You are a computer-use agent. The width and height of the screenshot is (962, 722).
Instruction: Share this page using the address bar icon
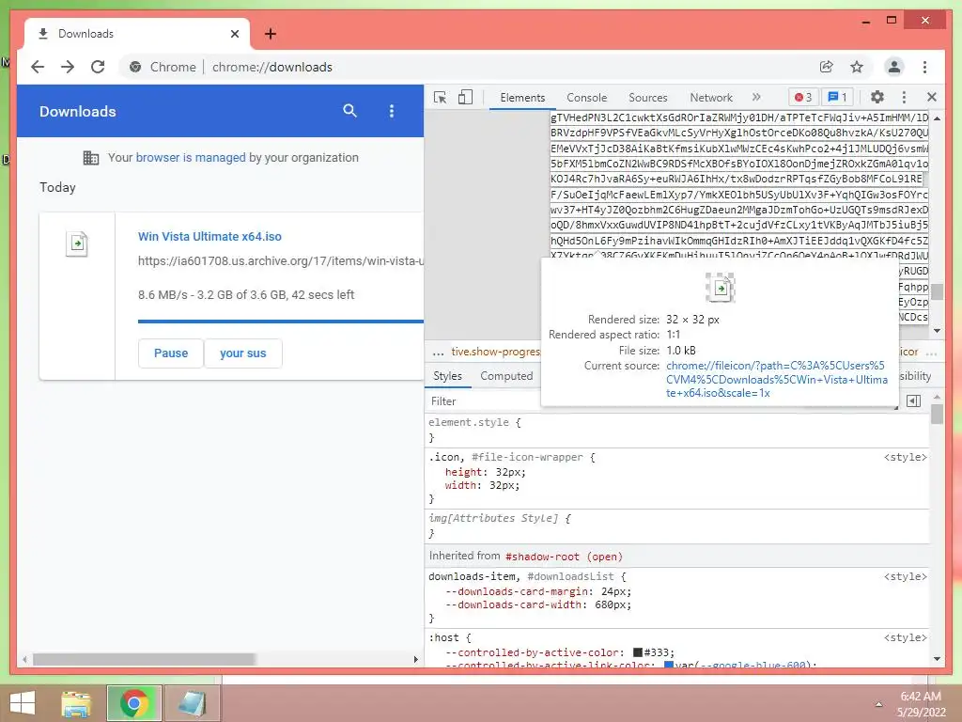[827, 67]
